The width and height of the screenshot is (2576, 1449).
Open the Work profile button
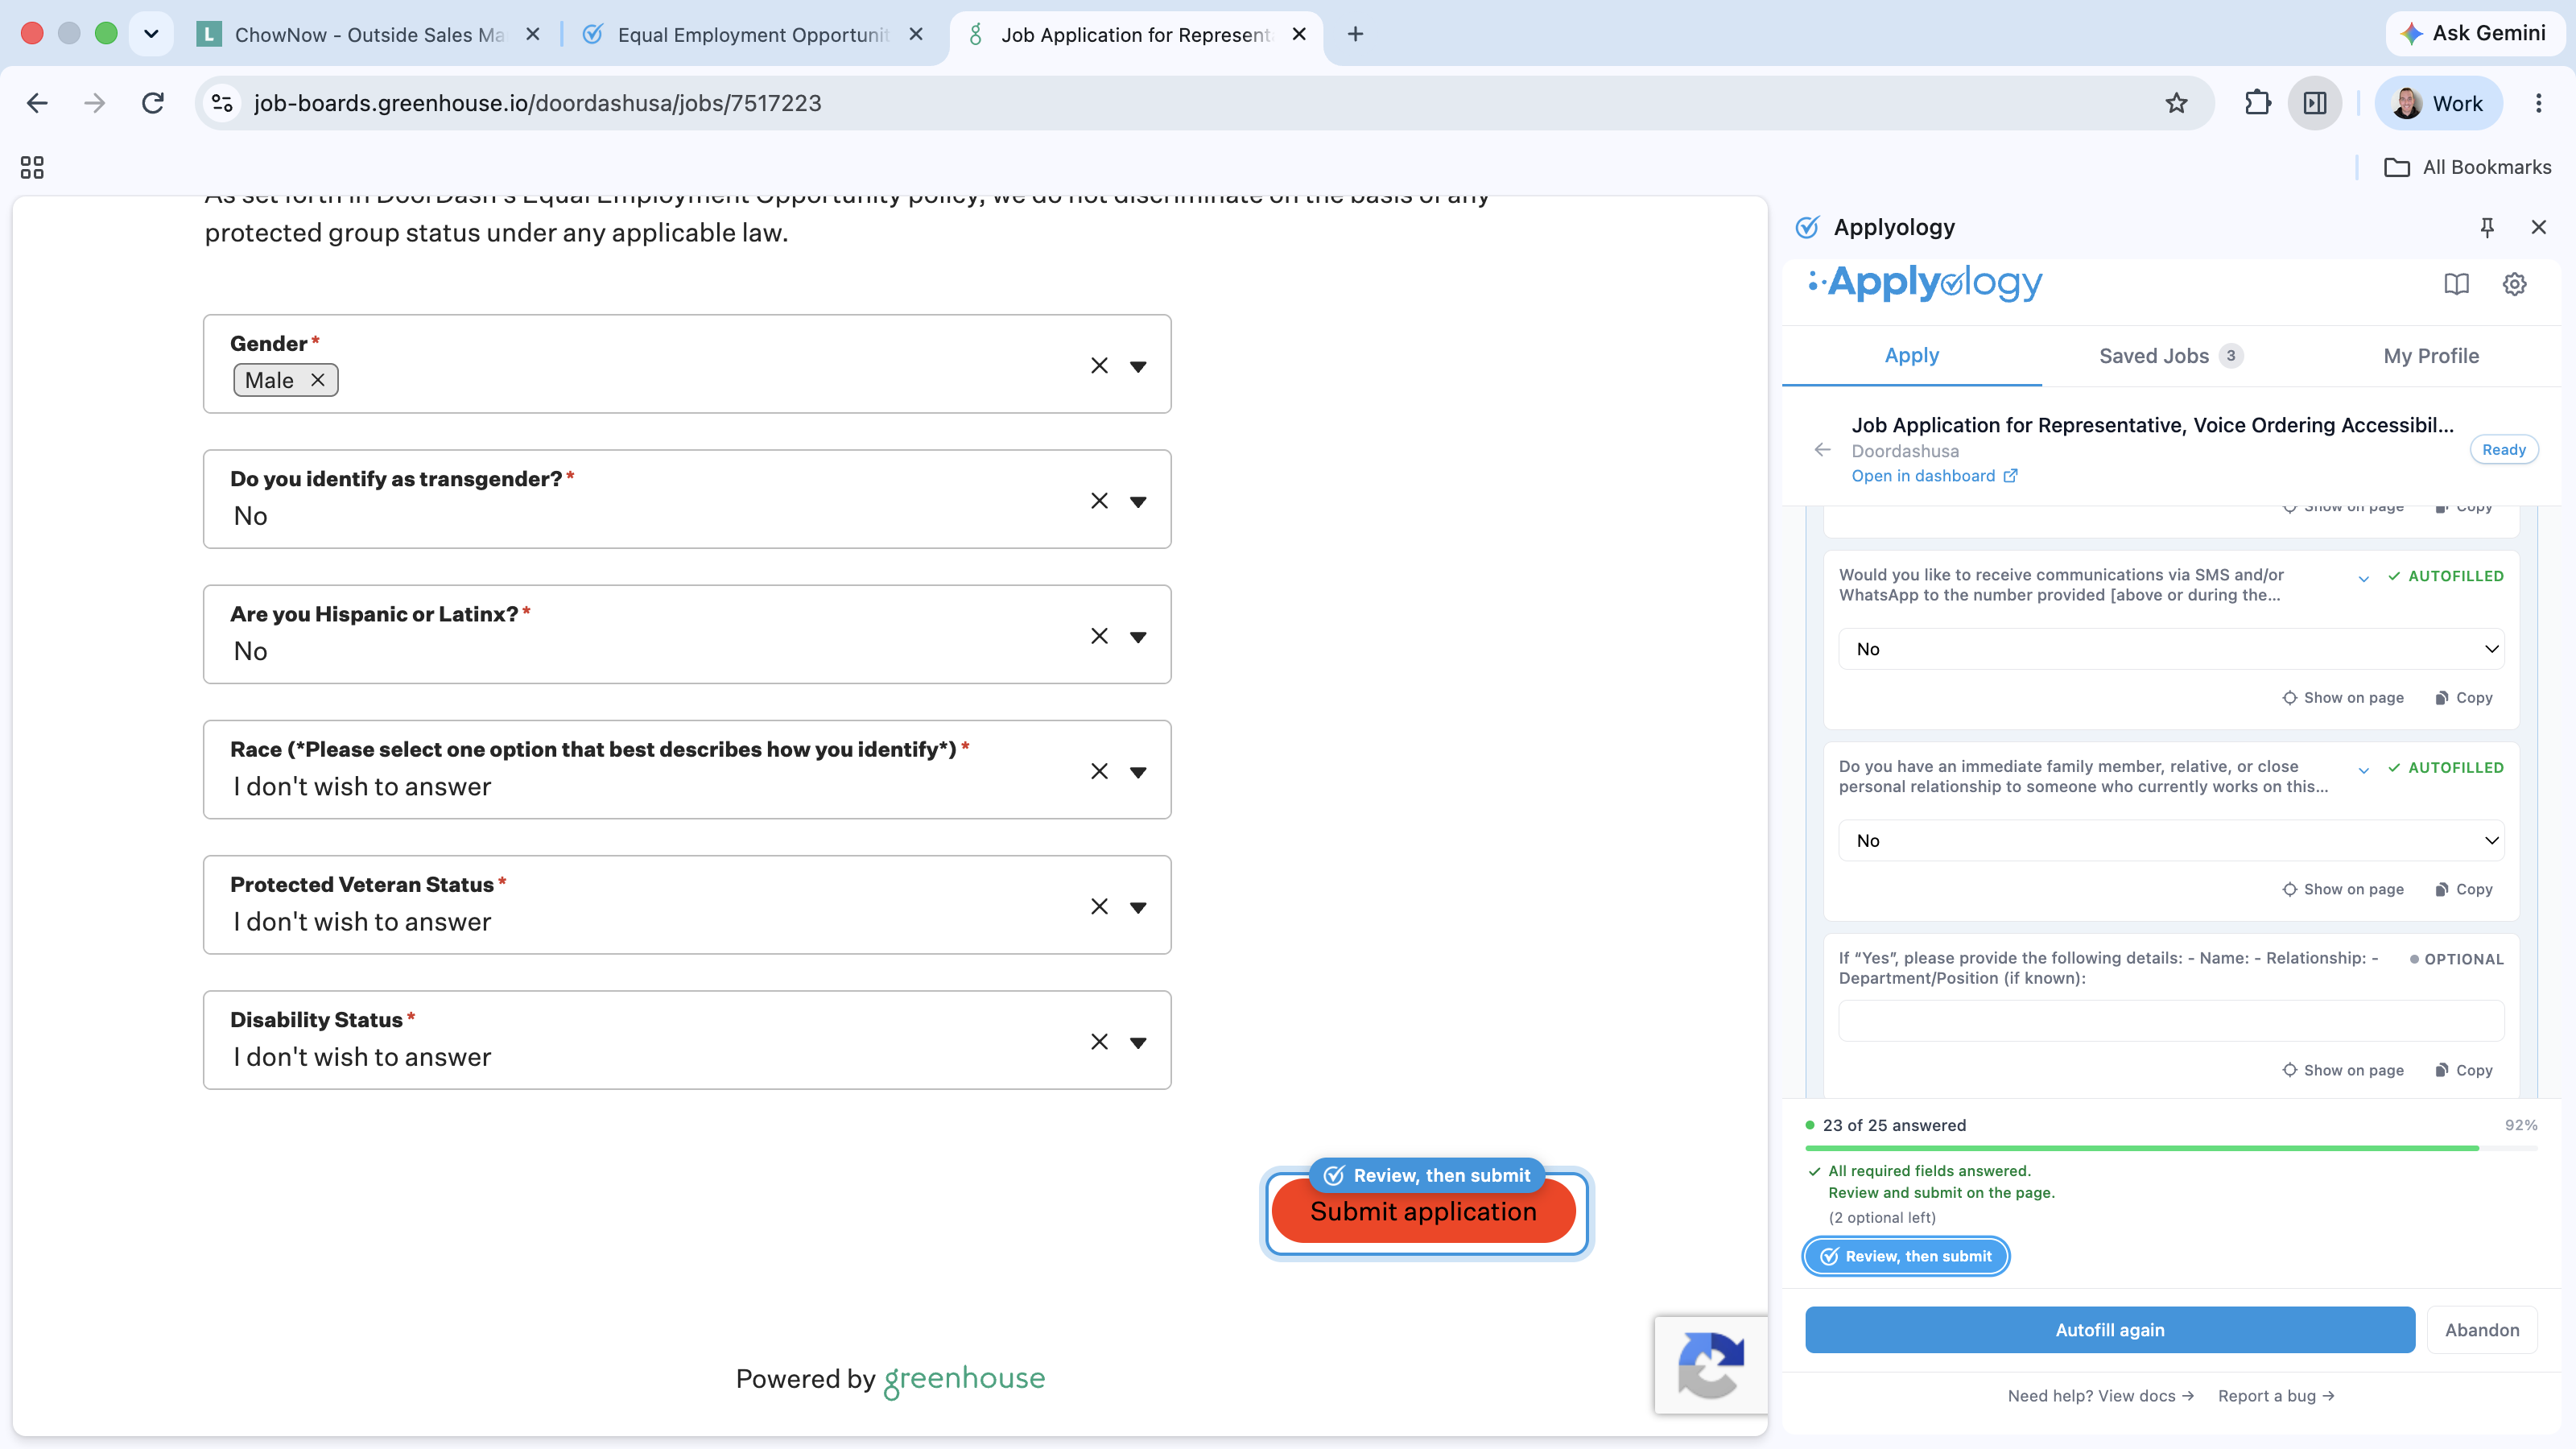tap(2438, 103)
